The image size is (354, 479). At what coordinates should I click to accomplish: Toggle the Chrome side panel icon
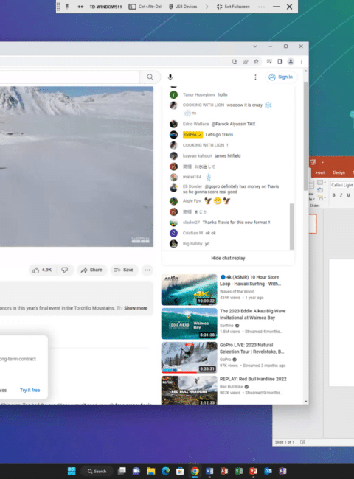point(280,62)
